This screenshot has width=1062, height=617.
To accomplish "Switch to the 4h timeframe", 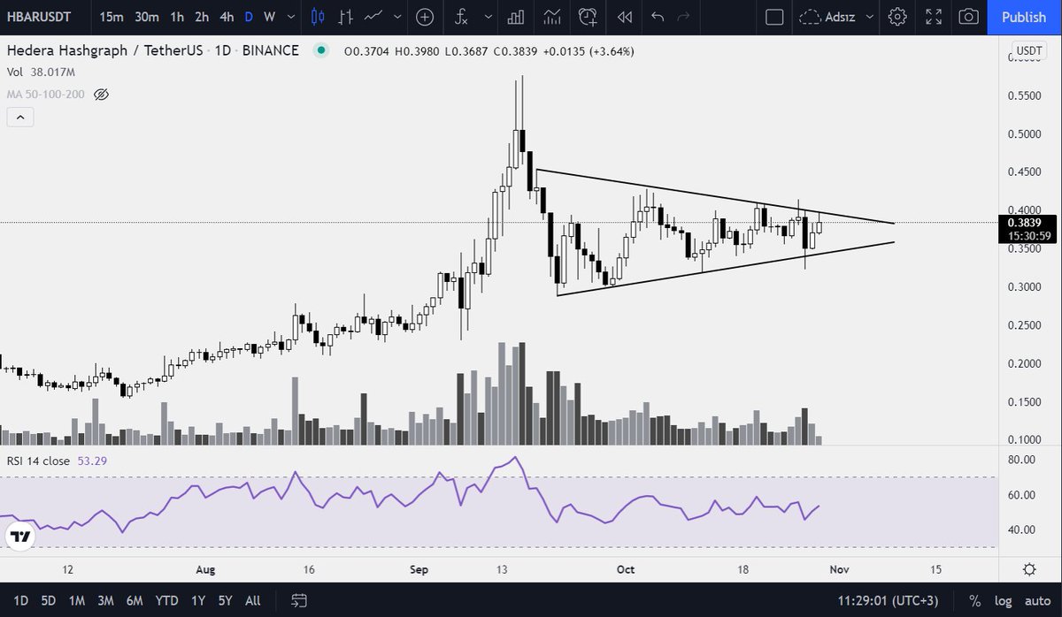I will 227,17.
